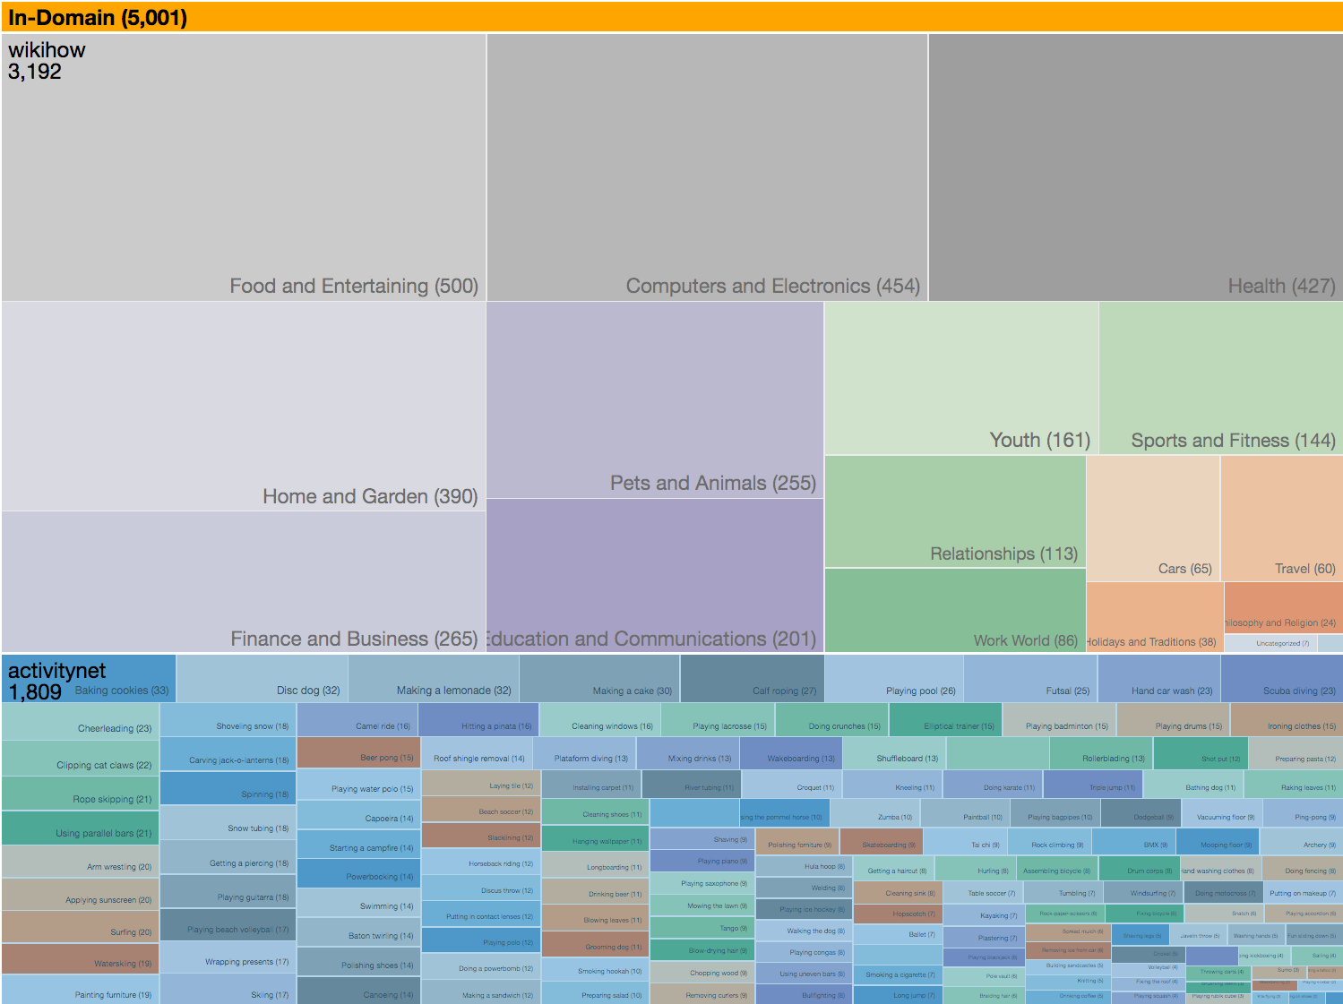Select the Playing guitarra (18) cell
Viewport: 1343px width, 1004px height.
coord(228,891)
